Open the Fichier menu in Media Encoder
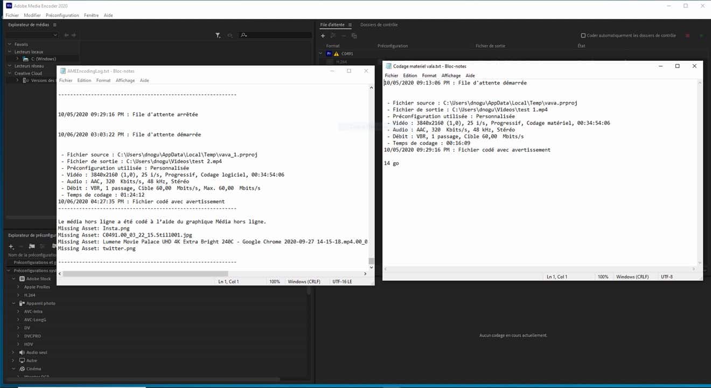Viewport: 711px width, 388px height. tap(12, 15)
